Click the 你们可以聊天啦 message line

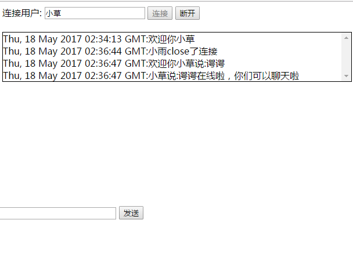[151, 75]
